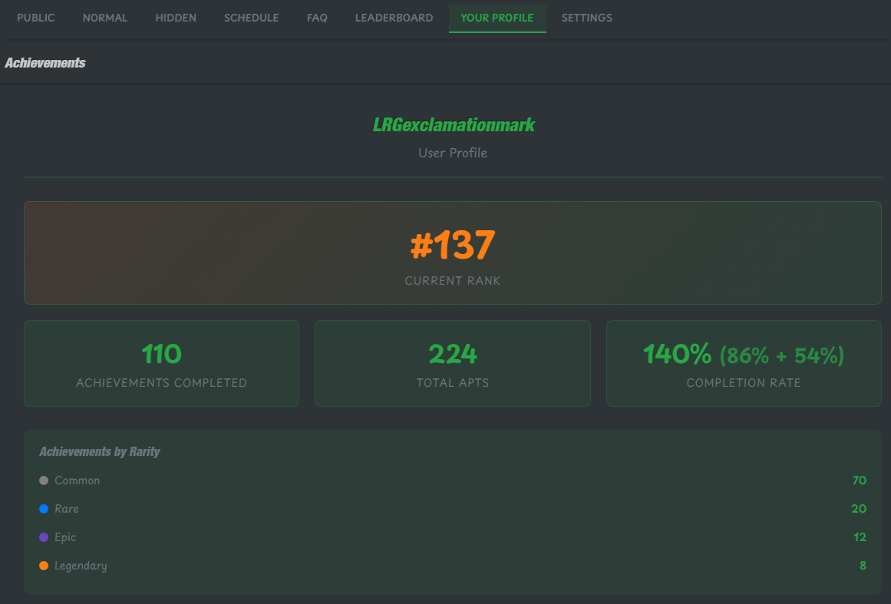View the FAQ tab
This screenshot has width=891, height=604.
tap(317, 18)
